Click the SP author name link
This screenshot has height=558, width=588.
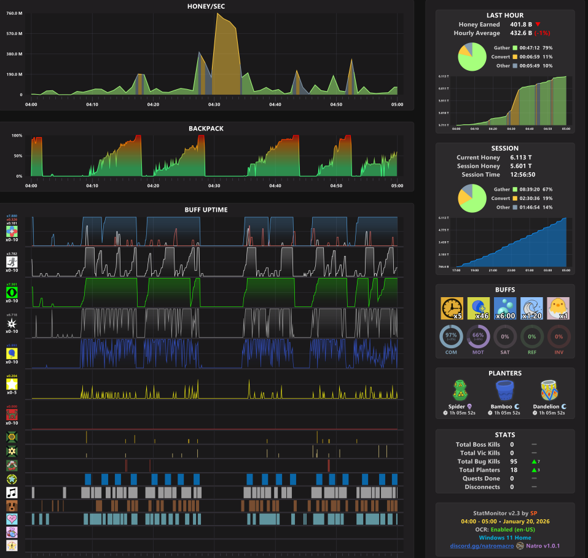(x=534, y=513)
